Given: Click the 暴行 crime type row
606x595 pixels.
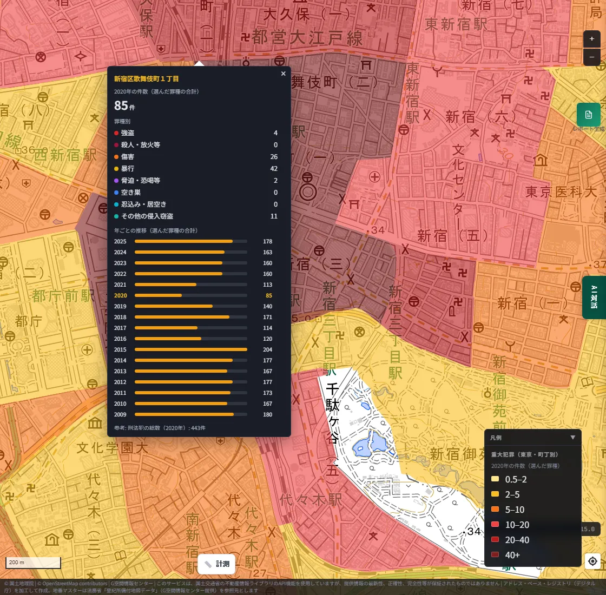Looking at the screenshot, I should [196, 169].
